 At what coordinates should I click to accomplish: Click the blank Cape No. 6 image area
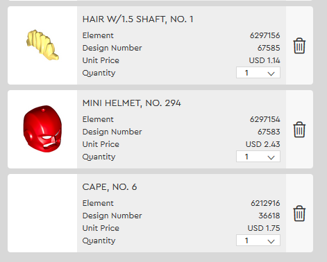[x=42, y=213]
